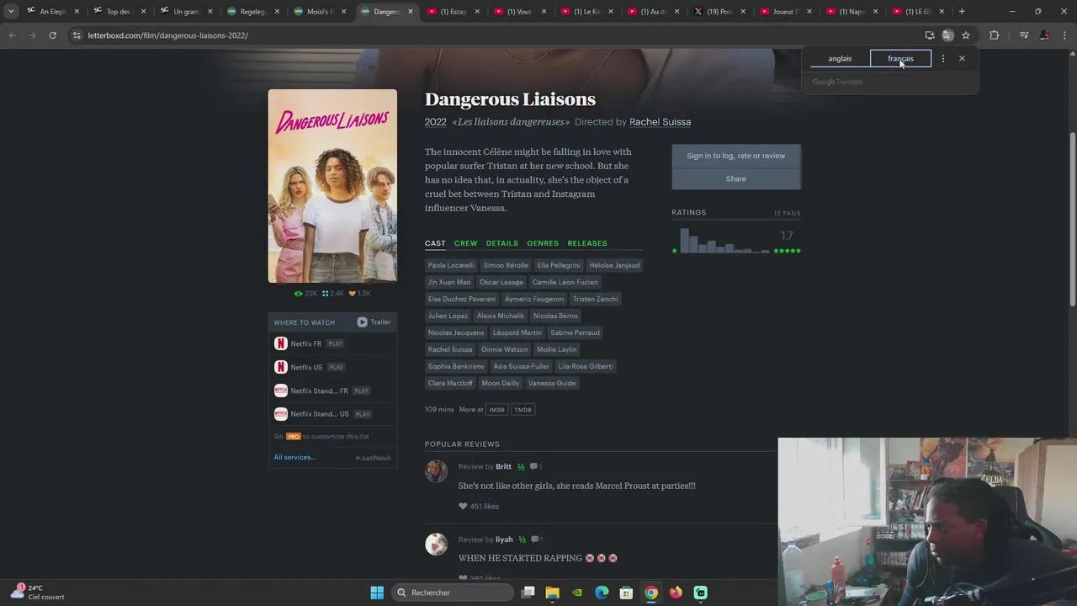
Task: Click the Netflix FR logo icon
Action: coord(281,343)
